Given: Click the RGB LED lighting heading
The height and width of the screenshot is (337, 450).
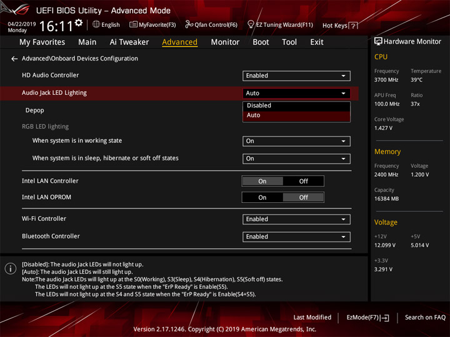Looking at the screenshot, I should tap(46, 127).
